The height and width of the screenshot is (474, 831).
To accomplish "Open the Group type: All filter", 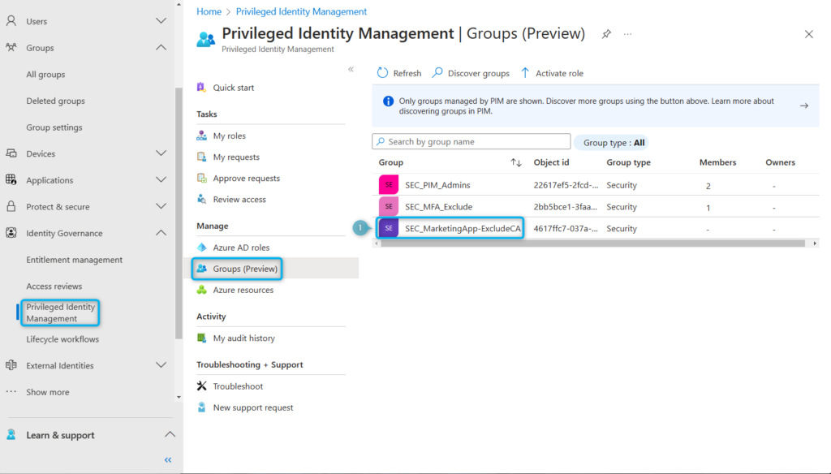I will pos(611,142).
